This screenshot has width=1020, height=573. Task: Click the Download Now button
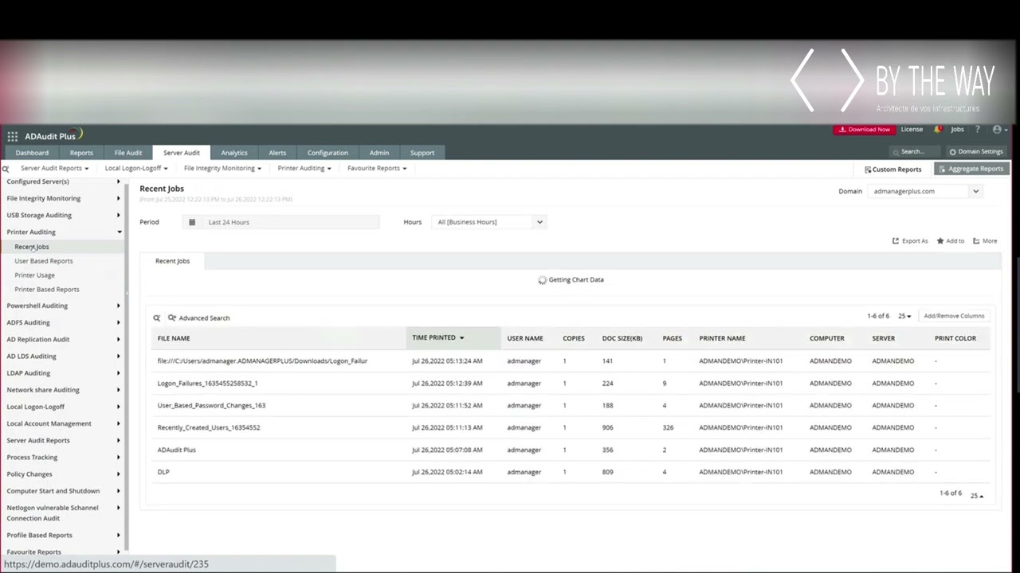coord(864,129)
